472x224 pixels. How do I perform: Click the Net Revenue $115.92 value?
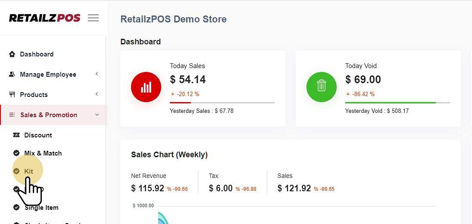pyautogui.click(x=147, y=188)
